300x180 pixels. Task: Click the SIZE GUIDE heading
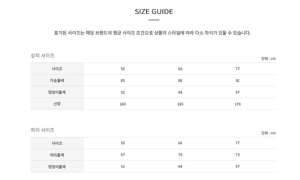click(x=154, y=12)
